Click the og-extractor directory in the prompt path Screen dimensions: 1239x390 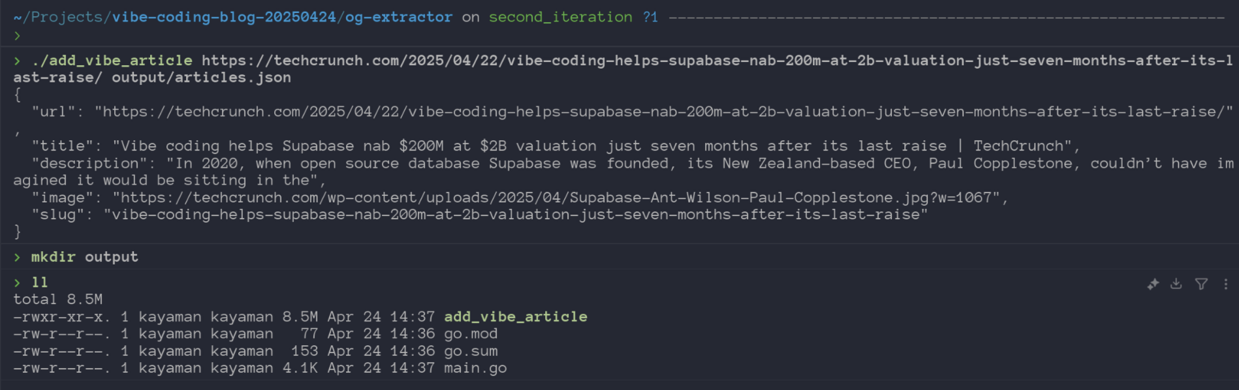399,17
